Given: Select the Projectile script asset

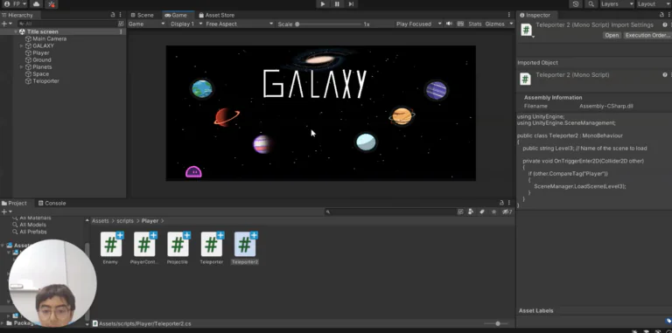Looking at the screenshot, I should click(178, 248).
